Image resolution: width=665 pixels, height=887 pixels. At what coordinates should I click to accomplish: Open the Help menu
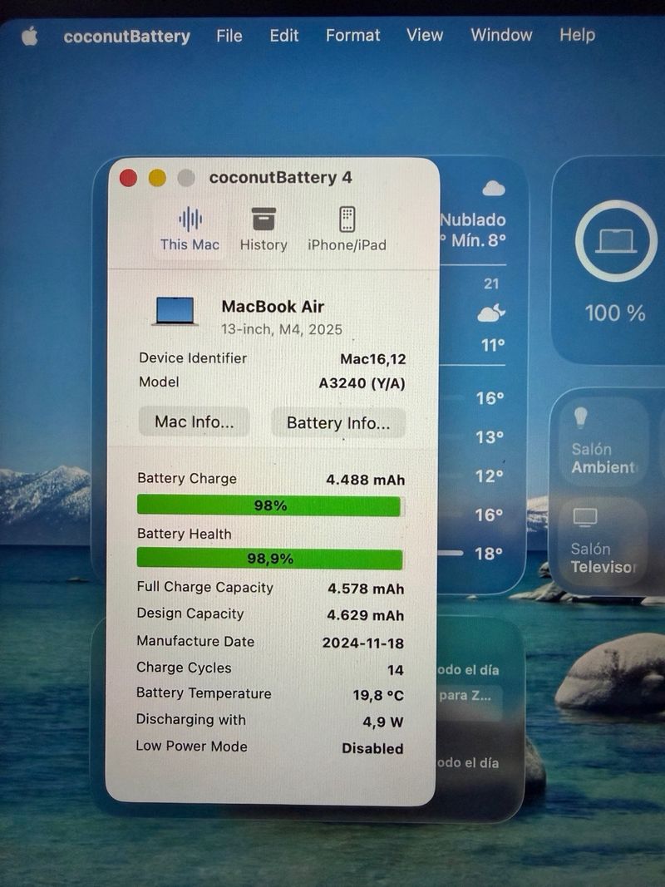(x=578, y=35)
